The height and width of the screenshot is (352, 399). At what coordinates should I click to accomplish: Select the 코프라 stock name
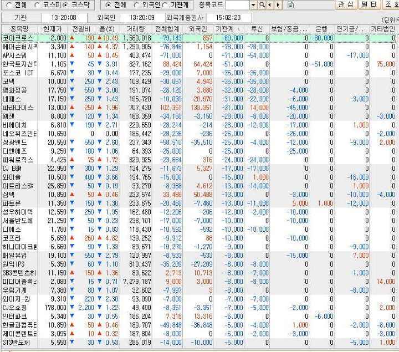(x=12, y=238)
